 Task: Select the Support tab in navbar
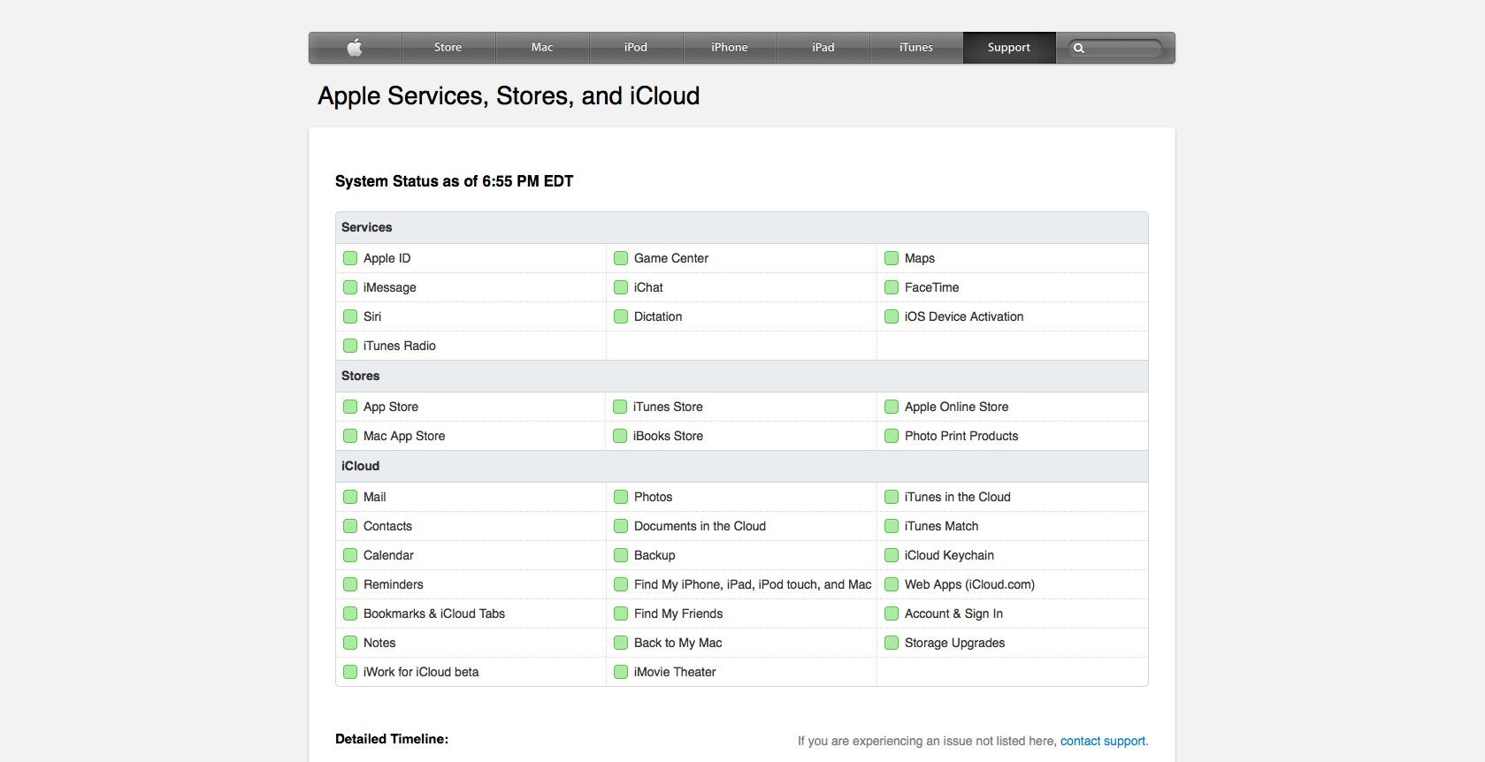[1008, 48]
